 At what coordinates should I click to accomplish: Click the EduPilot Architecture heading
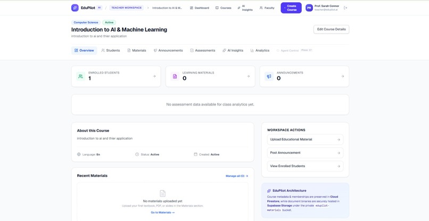click(290, 191)
